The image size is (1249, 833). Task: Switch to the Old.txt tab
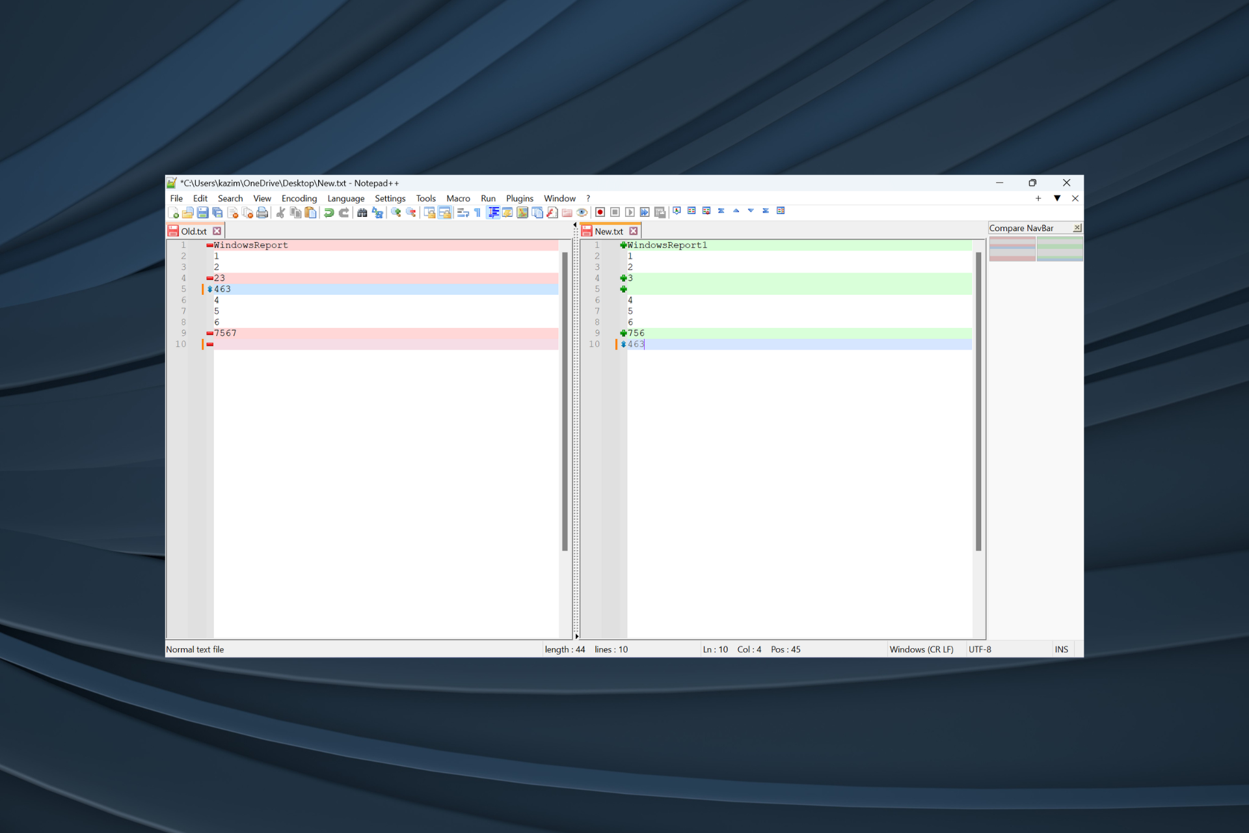point(193,231)
